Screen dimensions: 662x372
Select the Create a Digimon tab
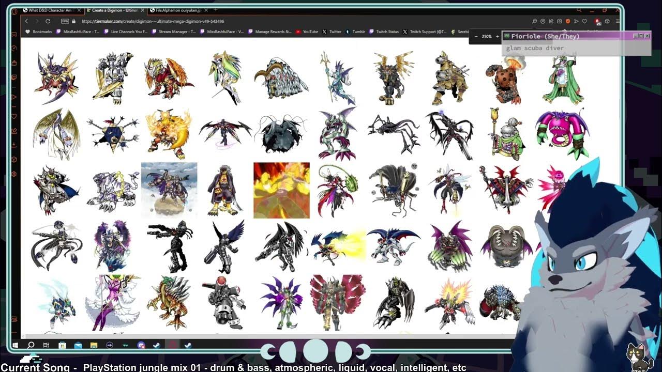coord(115,10)
